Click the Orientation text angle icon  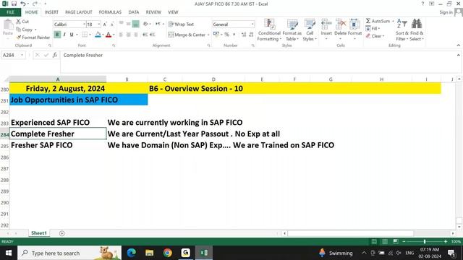pyautogui.click(x=145, y=24)
